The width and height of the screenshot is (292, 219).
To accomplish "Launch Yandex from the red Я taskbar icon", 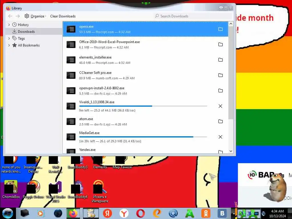I will 108,213.
